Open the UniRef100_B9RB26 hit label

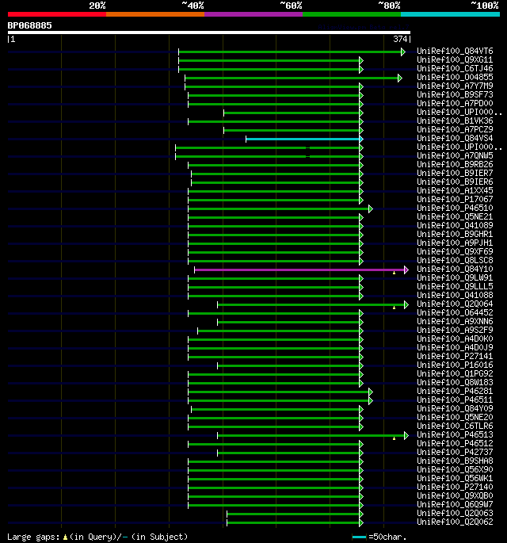tap(455, 165)
